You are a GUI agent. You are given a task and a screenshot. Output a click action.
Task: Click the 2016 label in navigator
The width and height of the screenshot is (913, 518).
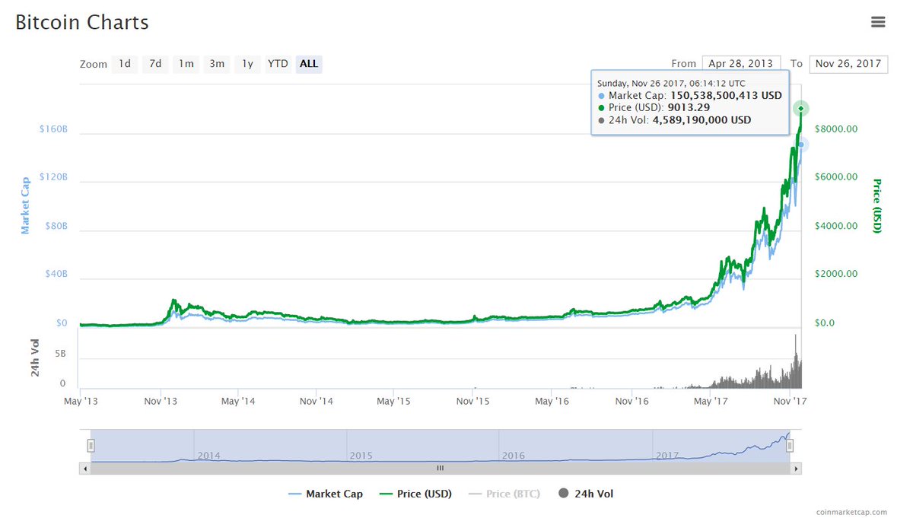coord(514,456)
